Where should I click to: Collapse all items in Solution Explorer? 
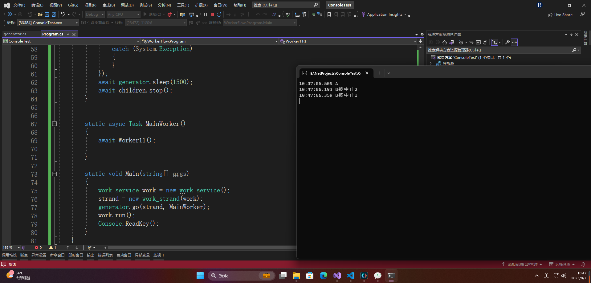478,42
